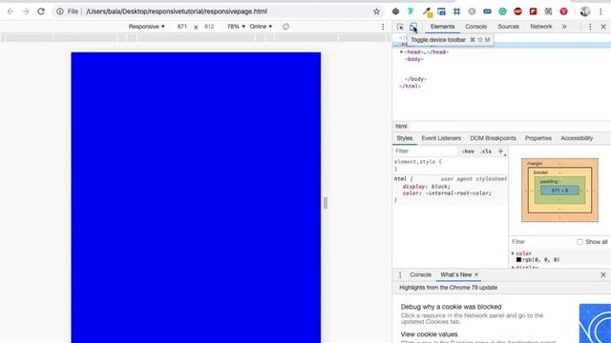Expand the computed color property
The height and width of the screenshot is (343, 611).
[x=514, y=253]
